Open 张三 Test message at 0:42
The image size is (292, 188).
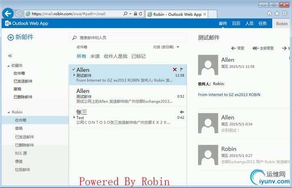pos(128,117)
